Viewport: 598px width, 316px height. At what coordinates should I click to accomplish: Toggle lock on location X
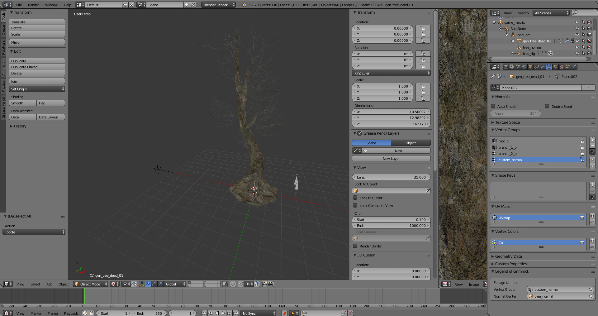(x=423, y=28)
